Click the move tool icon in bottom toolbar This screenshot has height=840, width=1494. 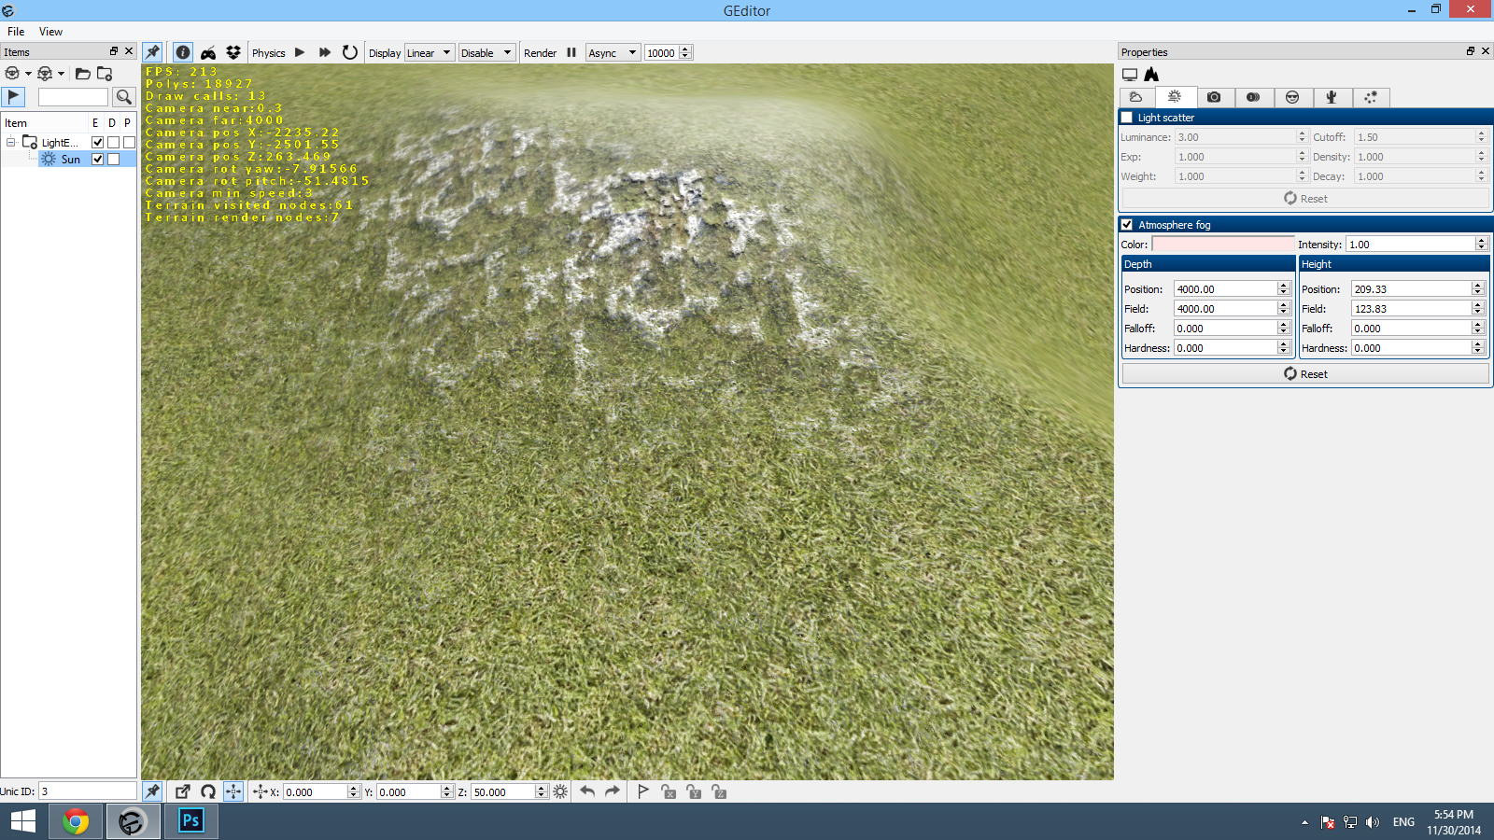[233, 791]
